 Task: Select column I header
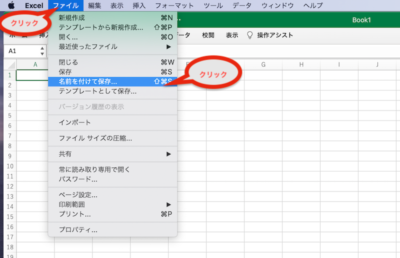coord(339,64)
